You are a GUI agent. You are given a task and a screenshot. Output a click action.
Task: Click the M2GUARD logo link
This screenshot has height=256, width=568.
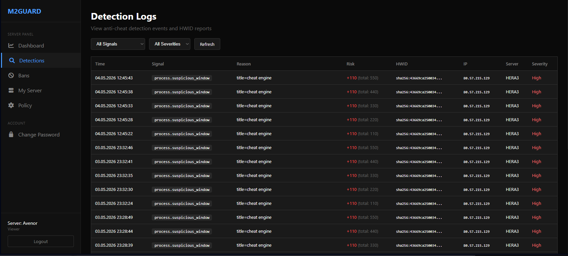(x=24, y=11)
